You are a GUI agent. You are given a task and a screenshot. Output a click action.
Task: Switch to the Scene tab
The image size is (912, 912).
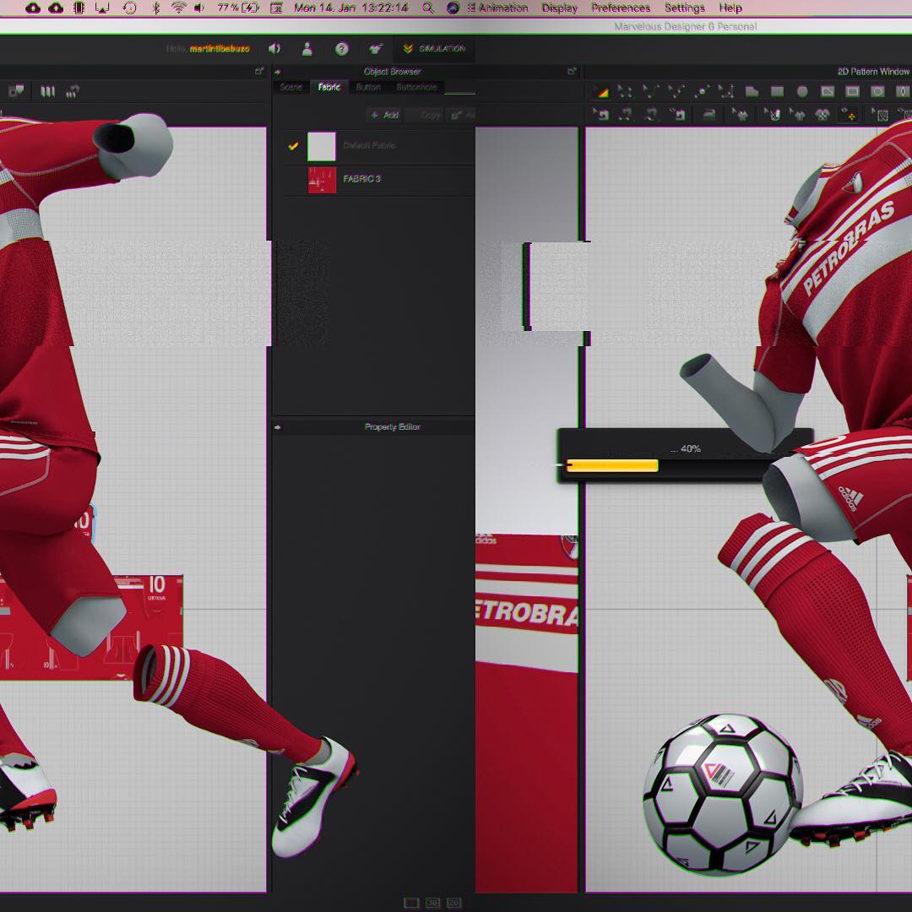pyautogui.click(x=290, y=87)
